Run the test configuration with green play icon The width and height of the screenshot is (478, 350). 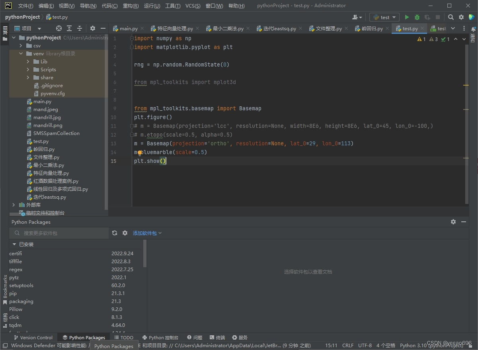(x=407, y=17)
